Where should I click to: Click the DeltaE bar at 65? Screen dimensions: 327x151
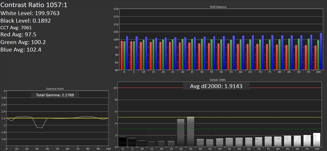pos(249,142)
